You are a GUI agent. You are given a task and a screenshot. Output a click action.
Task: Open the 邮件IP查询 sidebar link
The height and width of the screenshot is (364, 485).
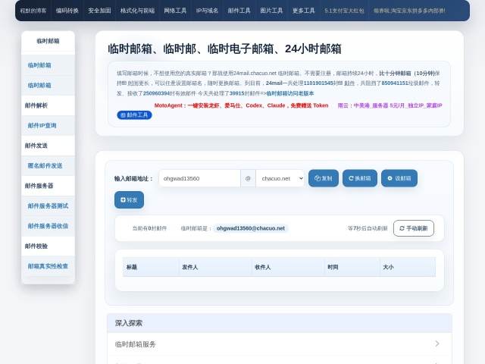tap(42, 126)
